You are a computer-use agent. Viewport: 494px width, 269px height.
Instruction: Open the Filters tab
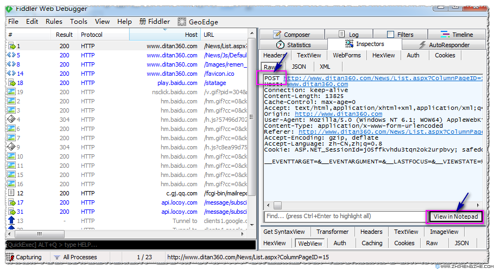coord(400,35)
